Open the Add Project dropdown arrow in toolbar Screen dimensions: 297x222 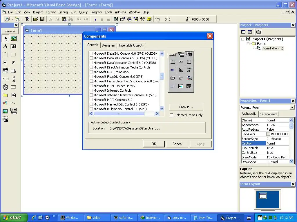[12, 19]
